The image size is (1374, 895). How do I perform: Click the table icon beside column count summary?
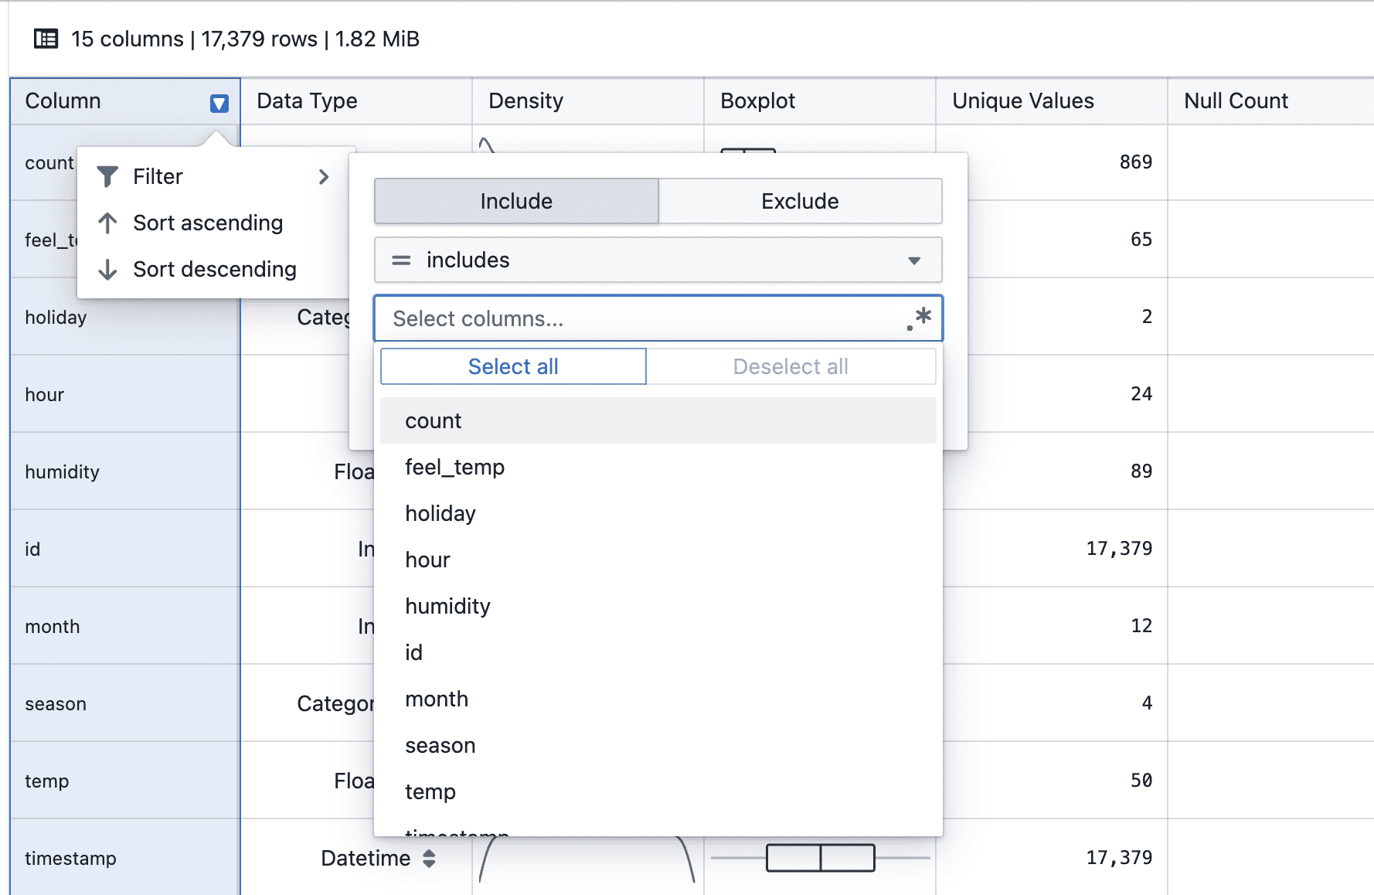(46, 39)
